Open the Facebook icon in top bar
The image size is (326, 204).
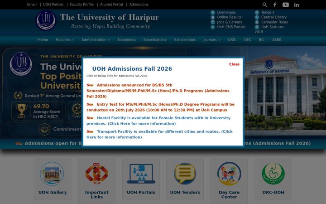[x=275, y=5]
